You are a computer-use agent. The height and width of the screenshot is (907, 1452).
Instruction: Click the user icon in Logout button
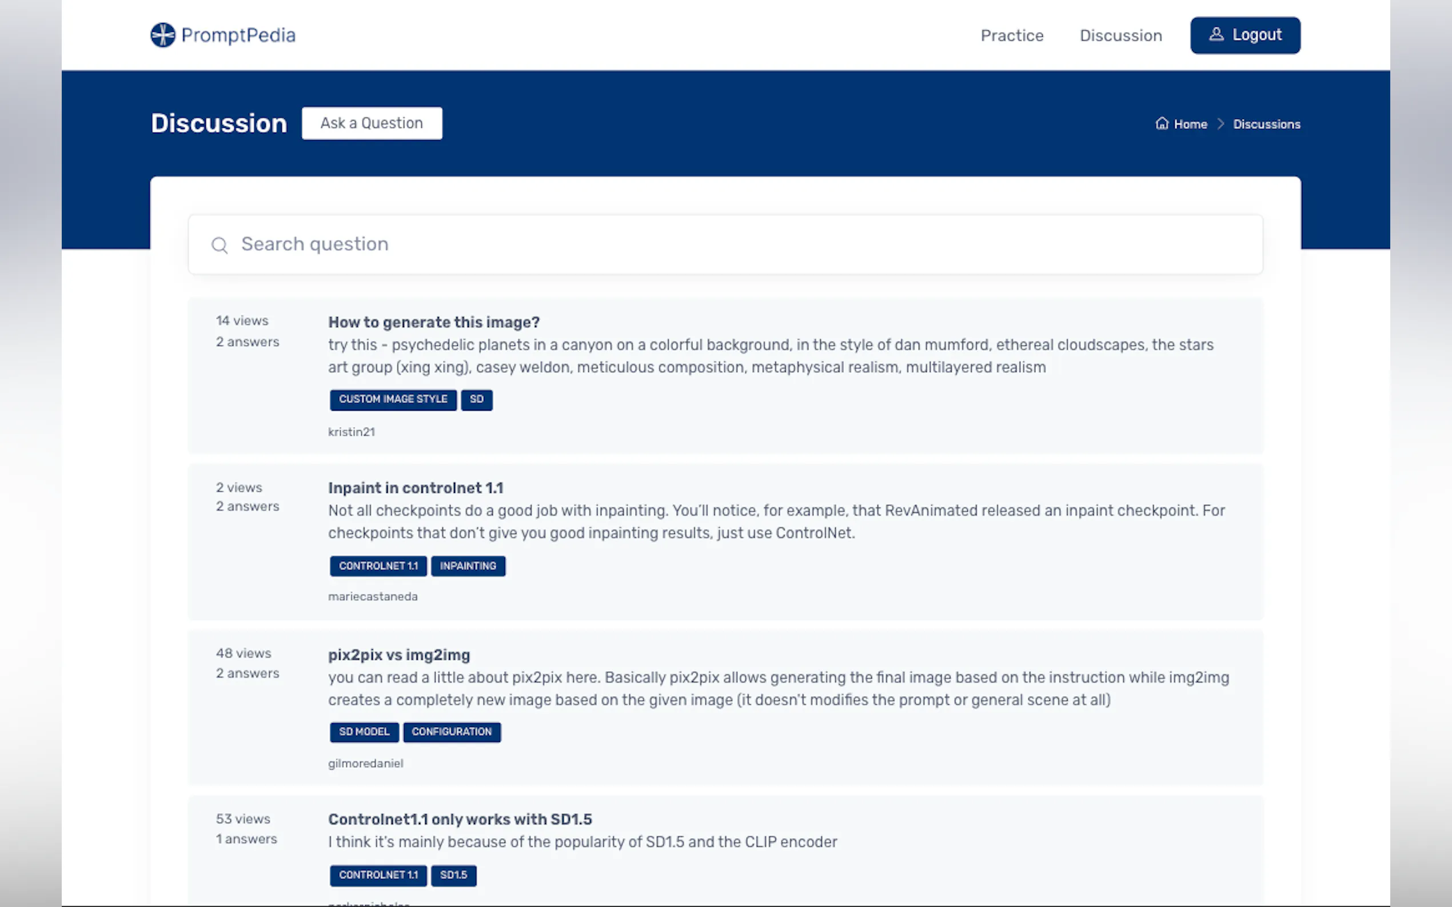click(1216, 34)
